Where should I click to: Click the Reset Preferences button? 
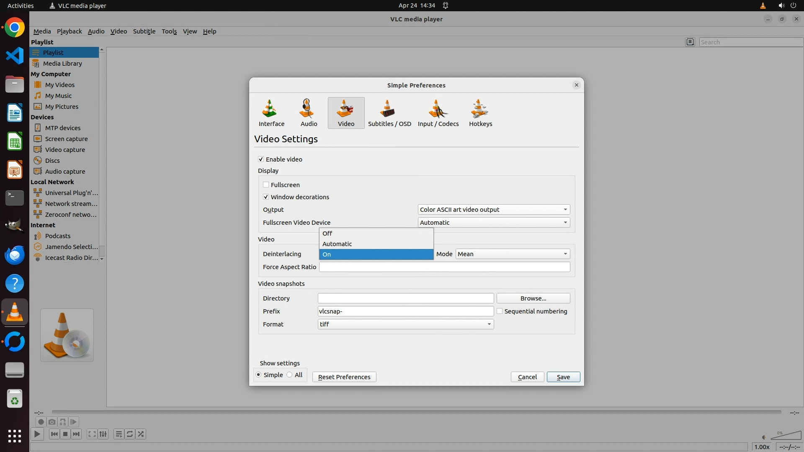(344, 377)
